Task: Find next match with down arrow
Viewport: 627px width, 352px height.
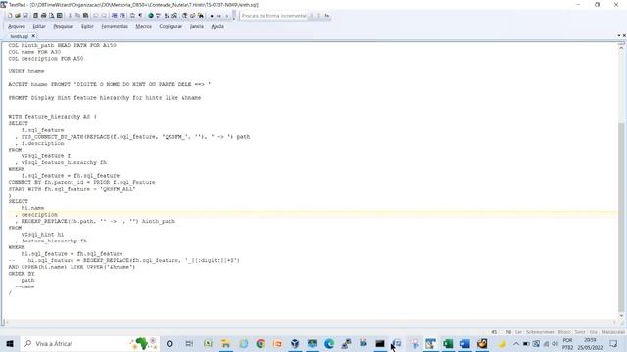Action: click(319, 16)
